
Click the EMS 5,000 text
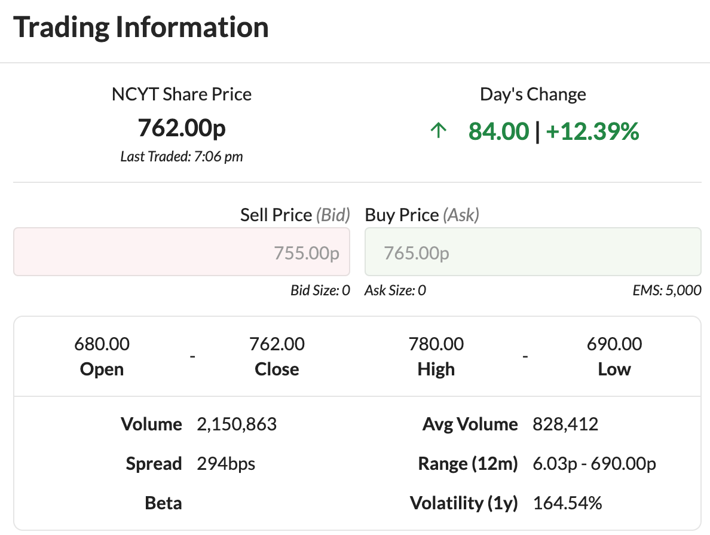pos(666,291)
